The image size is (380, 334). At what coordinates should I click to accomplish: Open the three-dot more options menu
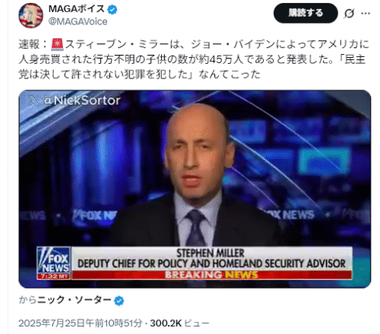(366, 13)
